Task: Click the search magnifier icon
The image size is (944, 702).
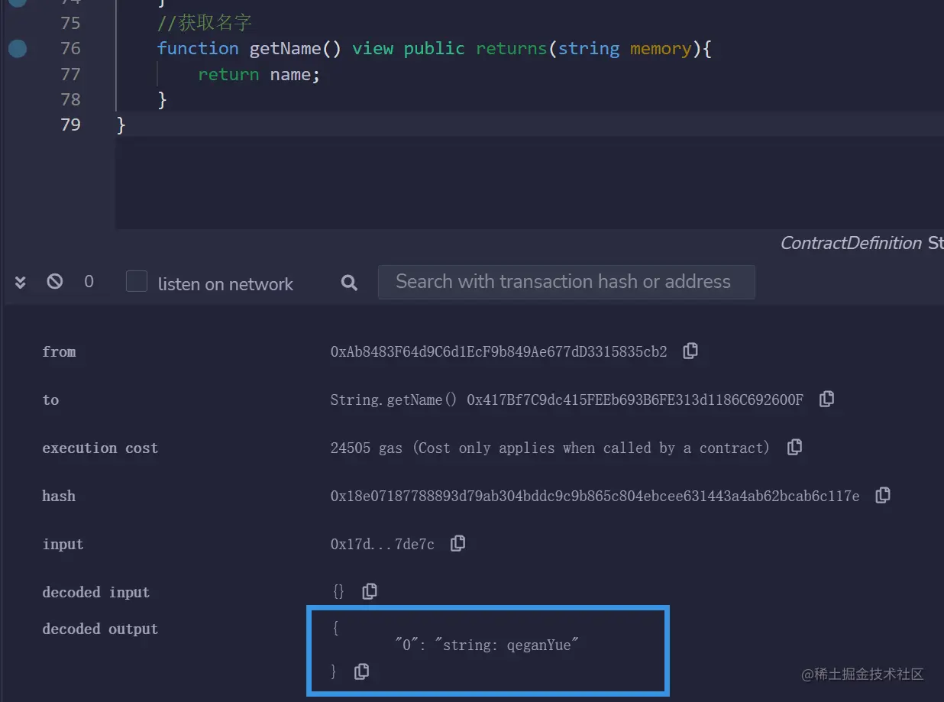Action: click(349, 283)
